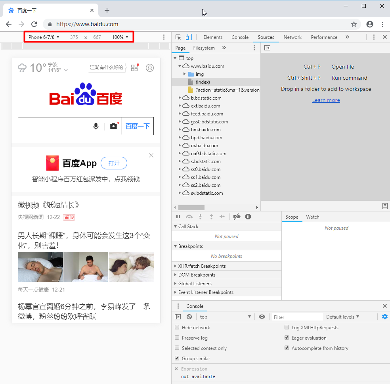Toggle the Sources navigator sidebar icon
The height and width of the screenshot is (384, 390).
tap(268, 48)
